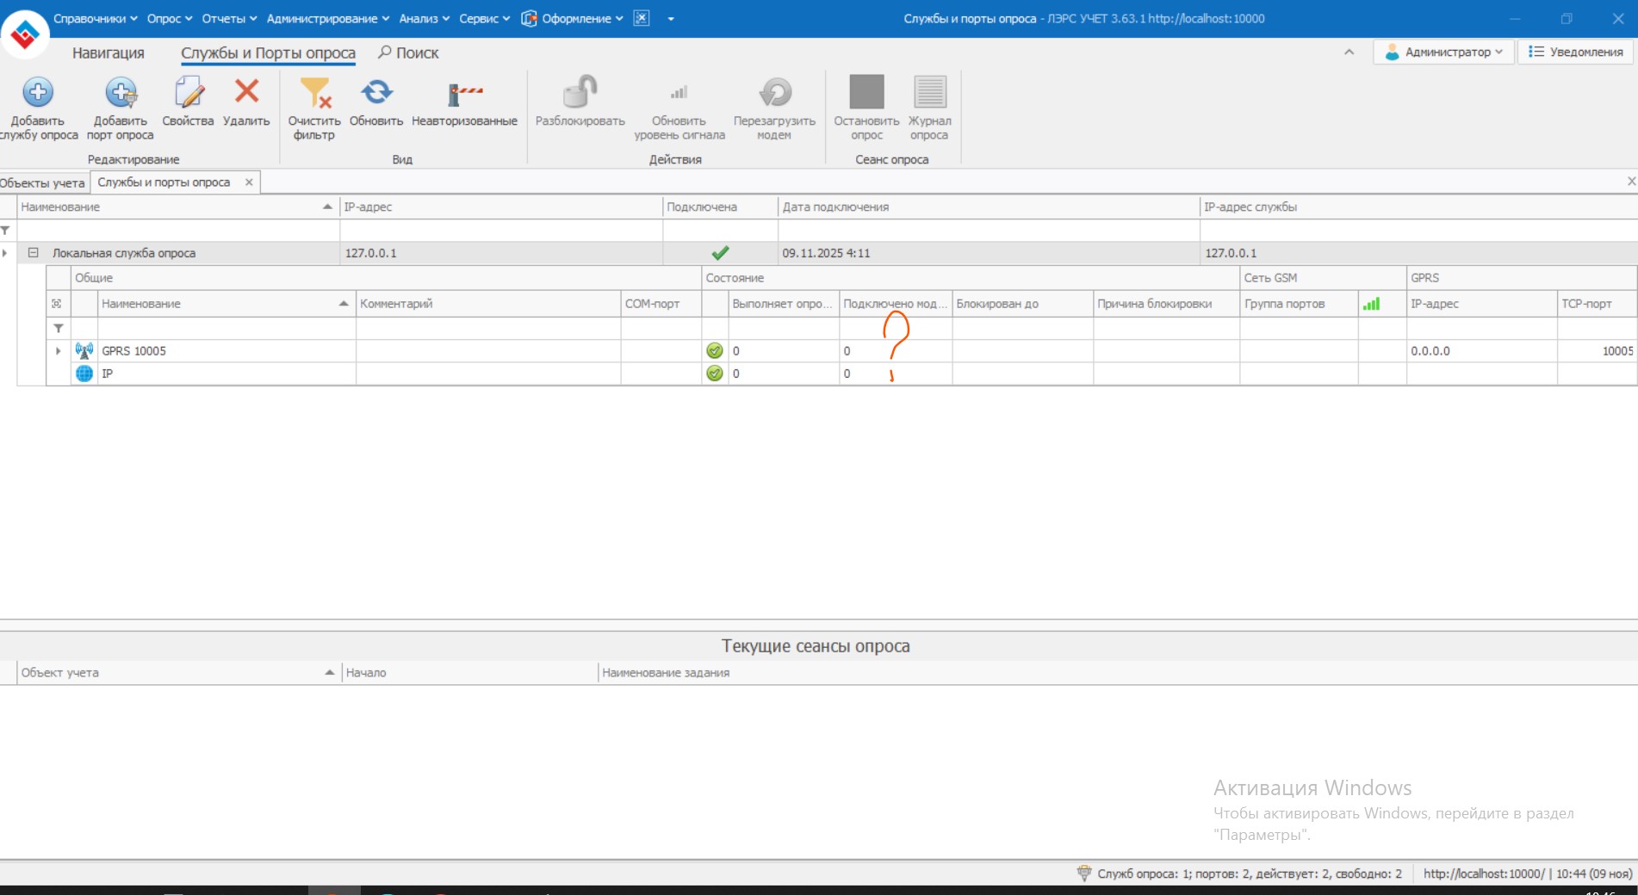
Task: Open the Поиск search tab
Action: tap(408, 53)
